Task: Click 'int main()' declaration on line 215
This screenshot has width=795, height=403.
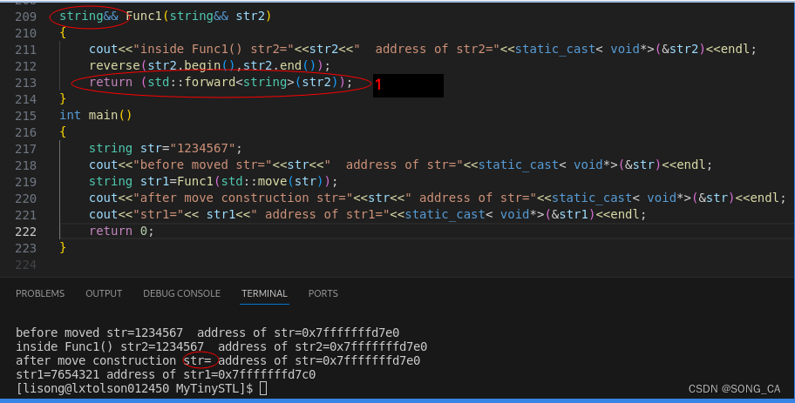Action: [96, 116]
